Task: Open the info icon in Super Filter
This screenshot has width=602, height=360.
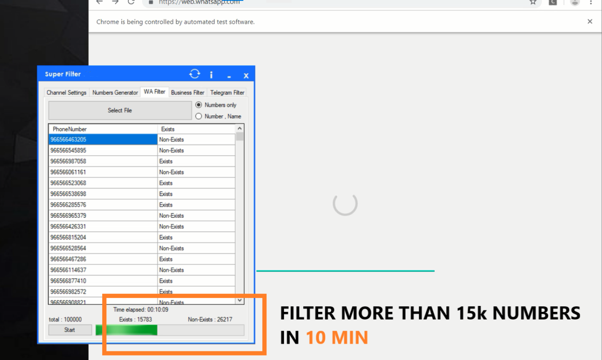Action: [211, 75]
